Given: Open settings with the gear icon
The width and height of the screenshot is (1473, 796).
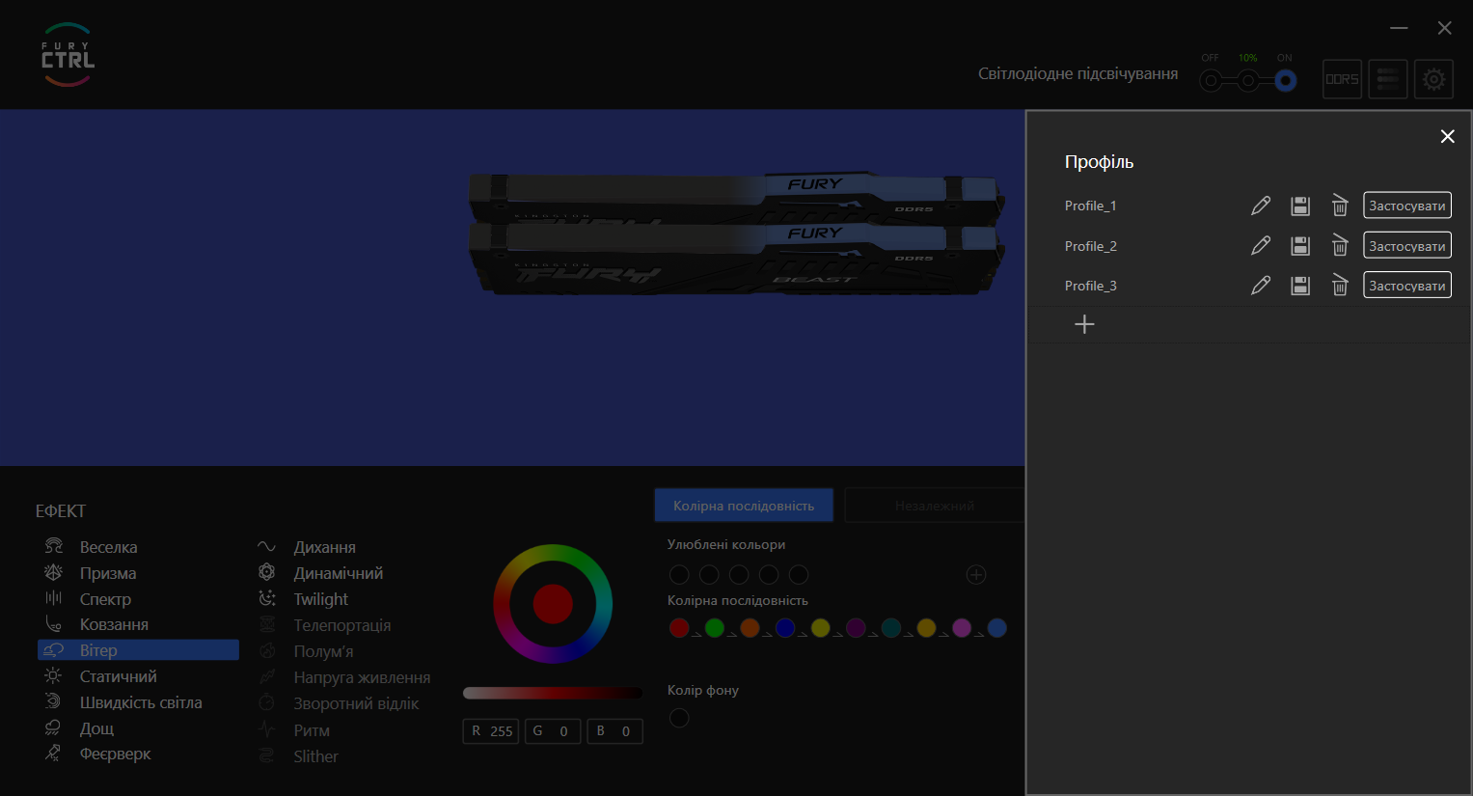Looking at the screenshot, I should click(1434, 79).
